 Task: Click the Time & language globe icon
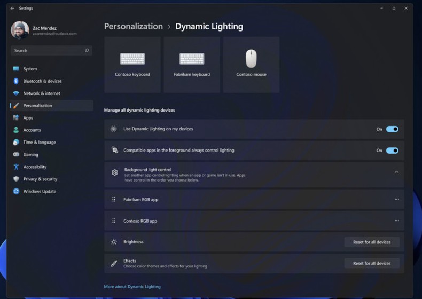[x=16, y=142]
